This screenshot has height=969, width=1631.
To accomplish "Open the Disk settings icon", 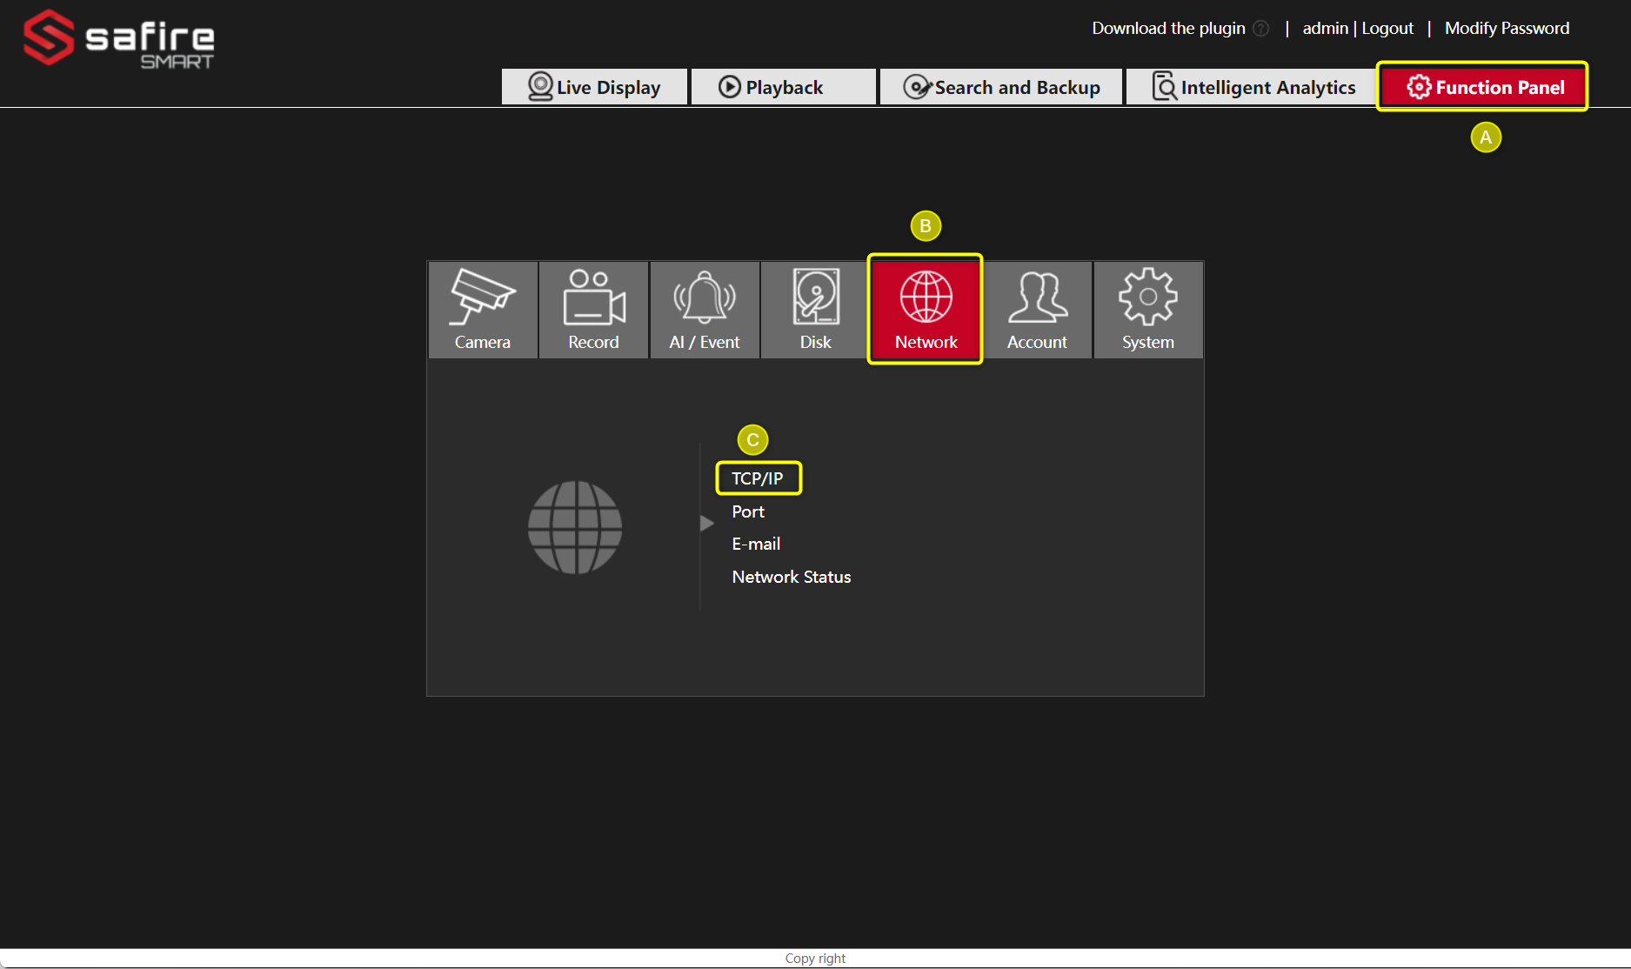I will coord(816,310).
